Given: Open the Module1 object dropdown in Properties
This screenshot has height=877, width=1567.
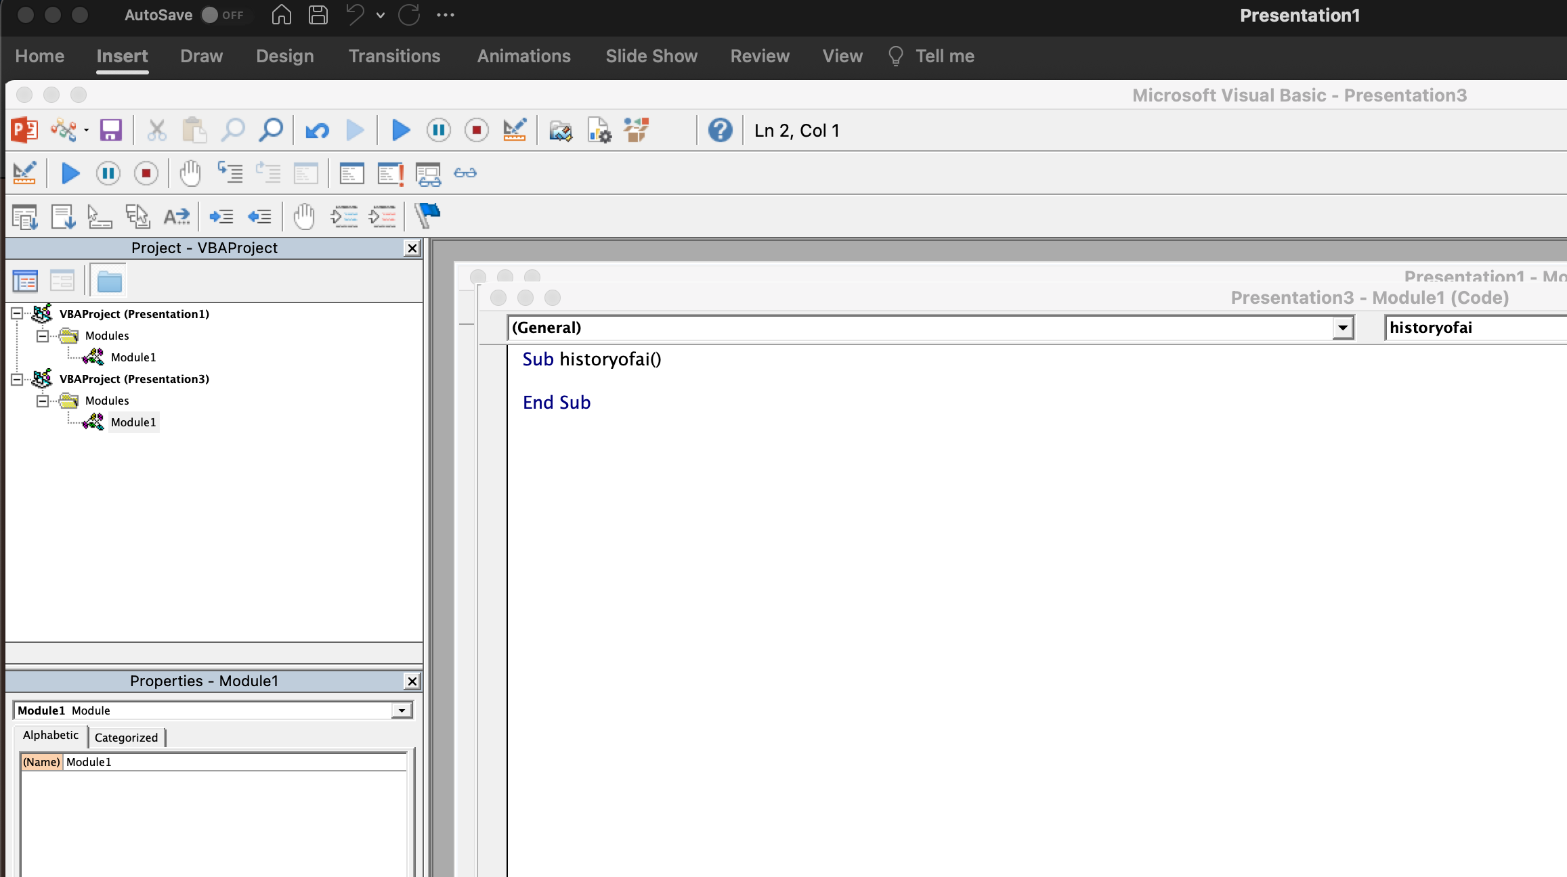Looking at the screenshot, I should 402,711.
